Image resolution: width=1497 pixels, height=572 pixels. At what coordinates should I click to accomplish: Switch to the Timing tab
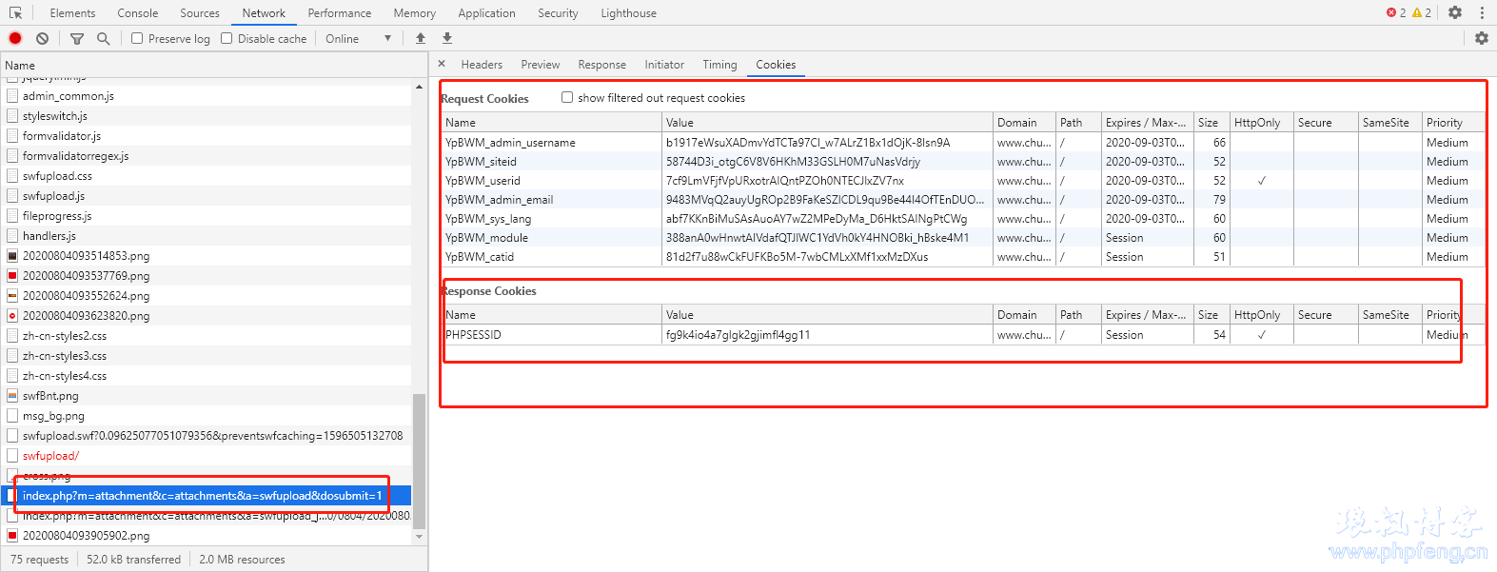(x=720, y=65)
